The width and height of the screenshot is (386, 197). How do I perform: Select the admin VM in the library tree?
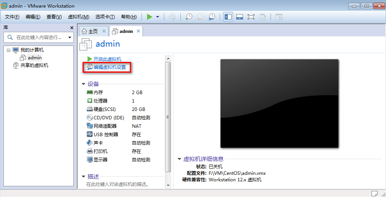click(x=34, y=58)
